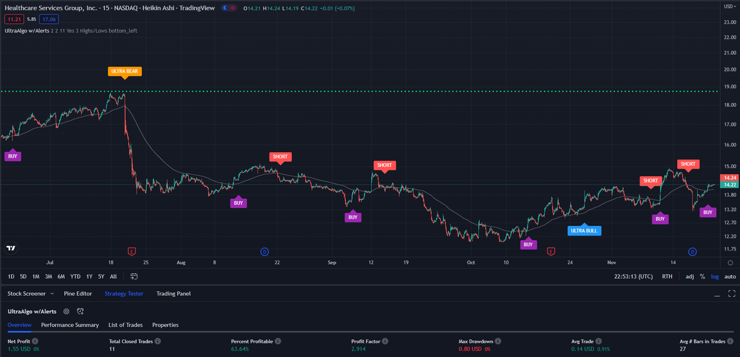This screenshot has height=357, width=740.
Task: Set chart range to 3M
Action: tap(48, 276)
